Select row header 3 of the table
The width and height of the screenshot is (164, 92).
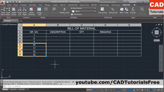click(20, 35)
